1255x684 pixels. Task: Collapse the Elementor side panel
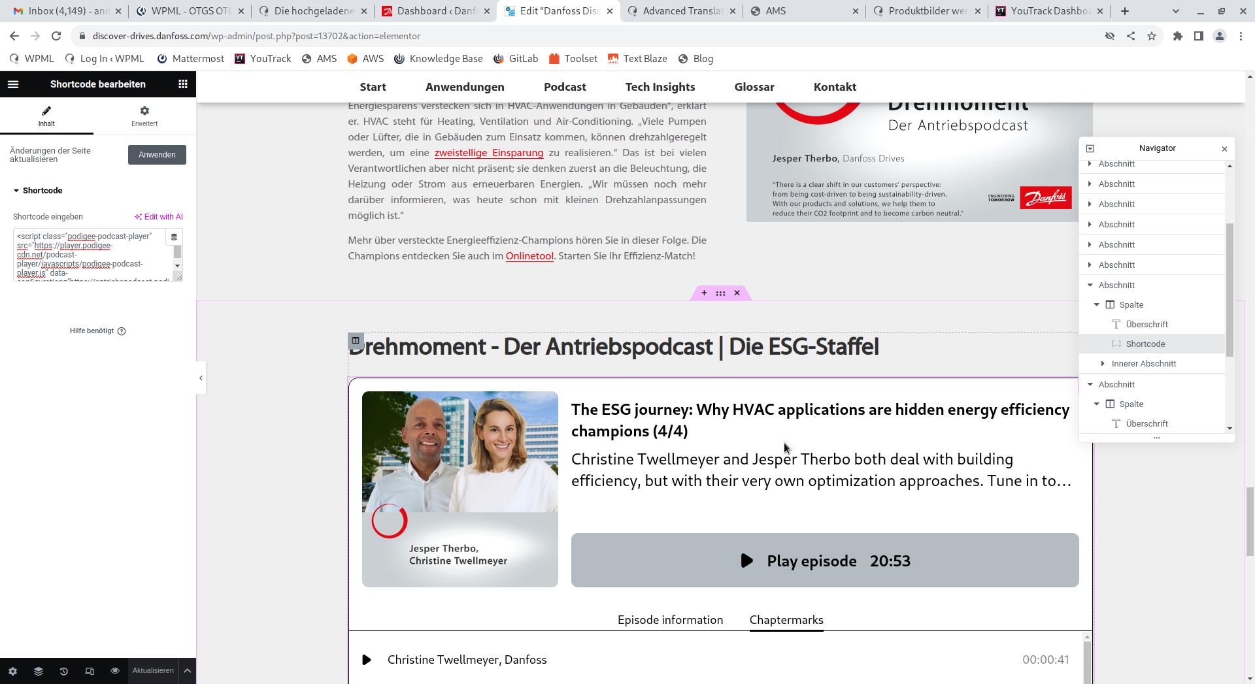(x=201, y=378)
